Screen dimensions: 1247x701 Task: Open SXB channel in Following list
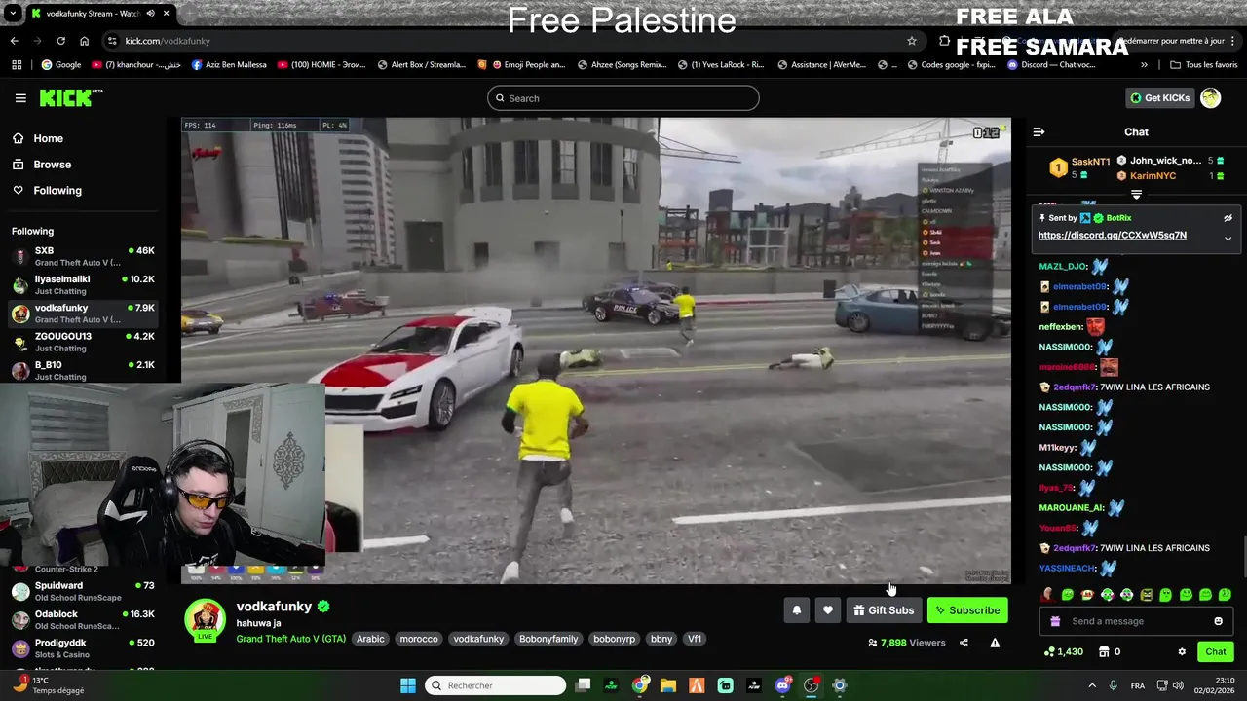[x=83, y=256]
